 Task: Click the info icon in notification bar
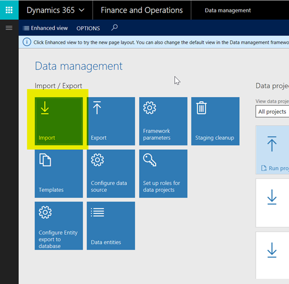(x=27, y=42)
